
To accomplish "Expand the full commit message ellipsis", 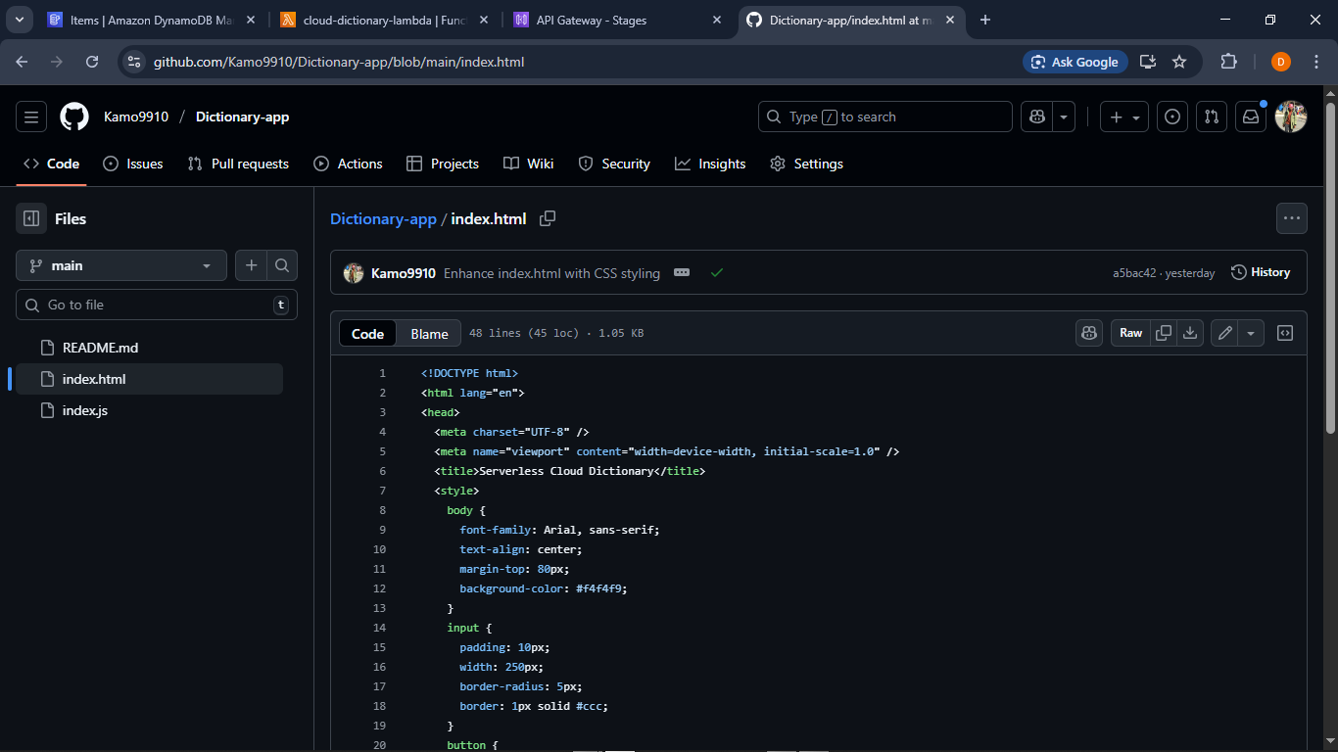I will pyautogui.click(x=681, y=273).
